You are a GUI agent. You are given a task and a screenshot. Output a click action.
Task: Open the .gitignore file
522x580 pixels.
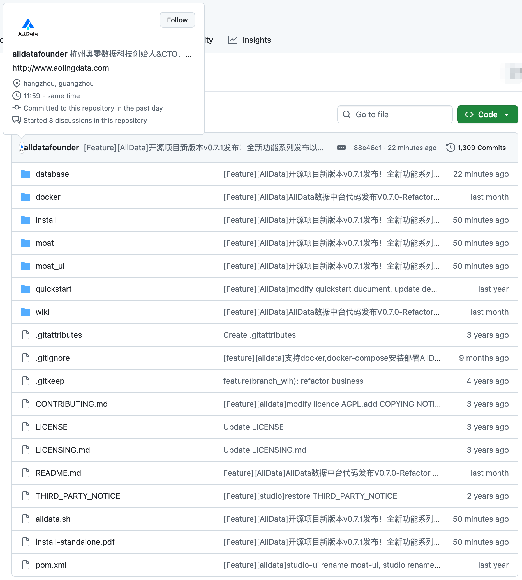pos(53,358)
